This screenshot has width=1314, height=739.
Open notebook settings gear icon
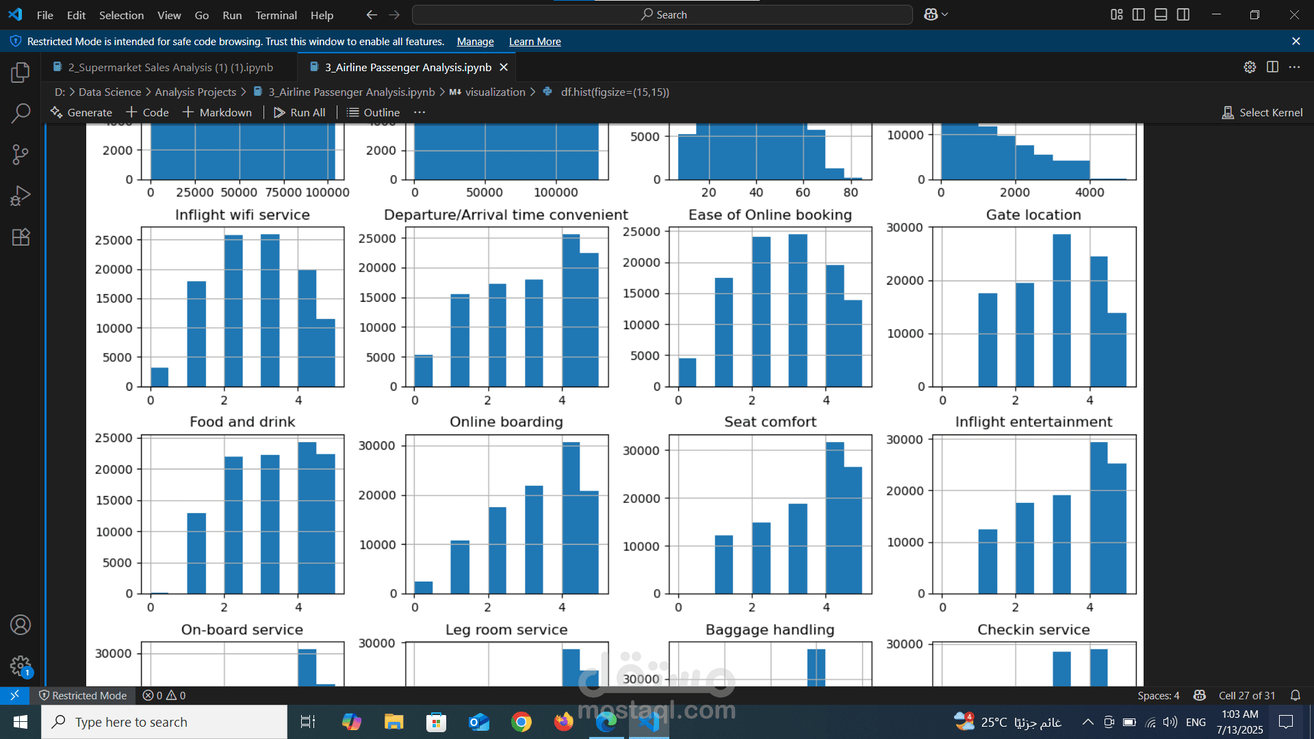tap(1250, 67)
